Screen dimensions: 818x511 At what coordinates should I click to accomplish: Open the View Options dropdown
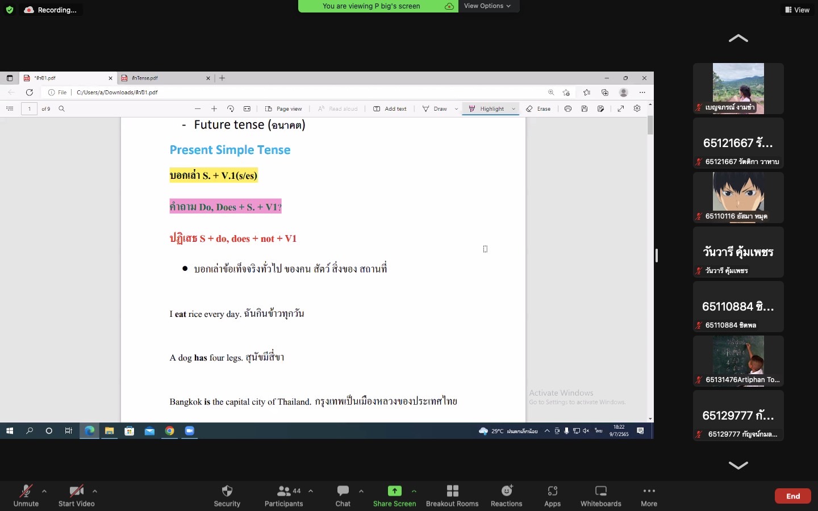tap(487, 6)
